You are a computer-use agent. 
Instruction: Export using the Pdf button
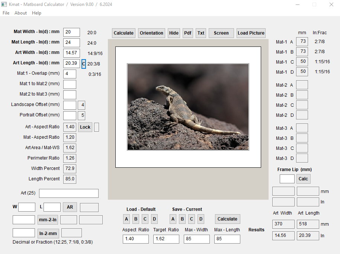point(188,33)
